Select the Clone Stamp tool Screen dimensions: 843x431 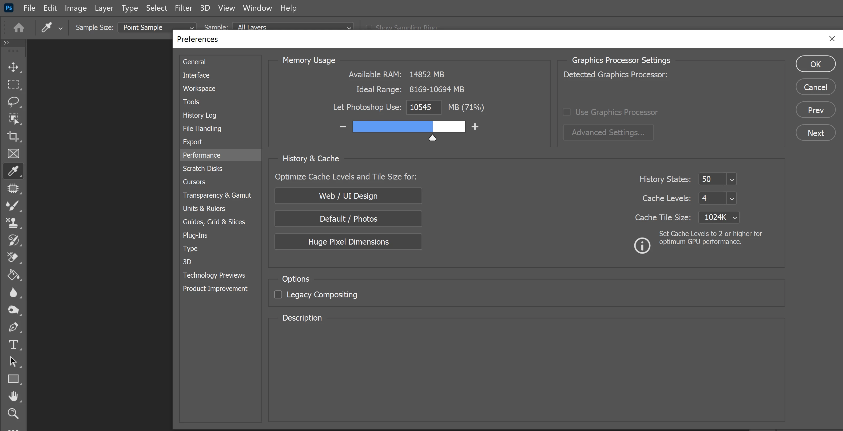(13, 222)
